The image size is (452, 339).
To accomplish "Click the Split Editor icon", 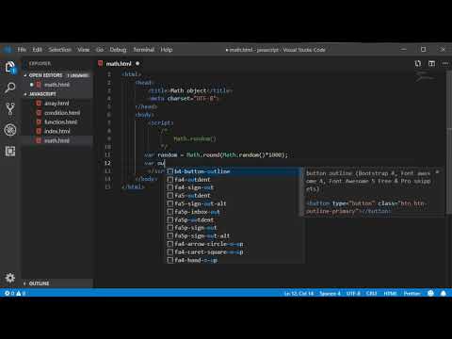I will point(432,64).
